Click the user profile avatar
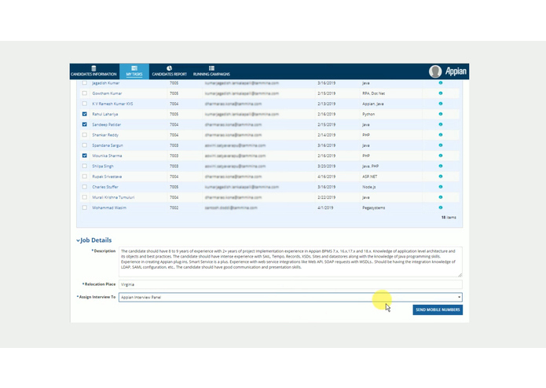 pyautogui.click(x=435, y=71)
